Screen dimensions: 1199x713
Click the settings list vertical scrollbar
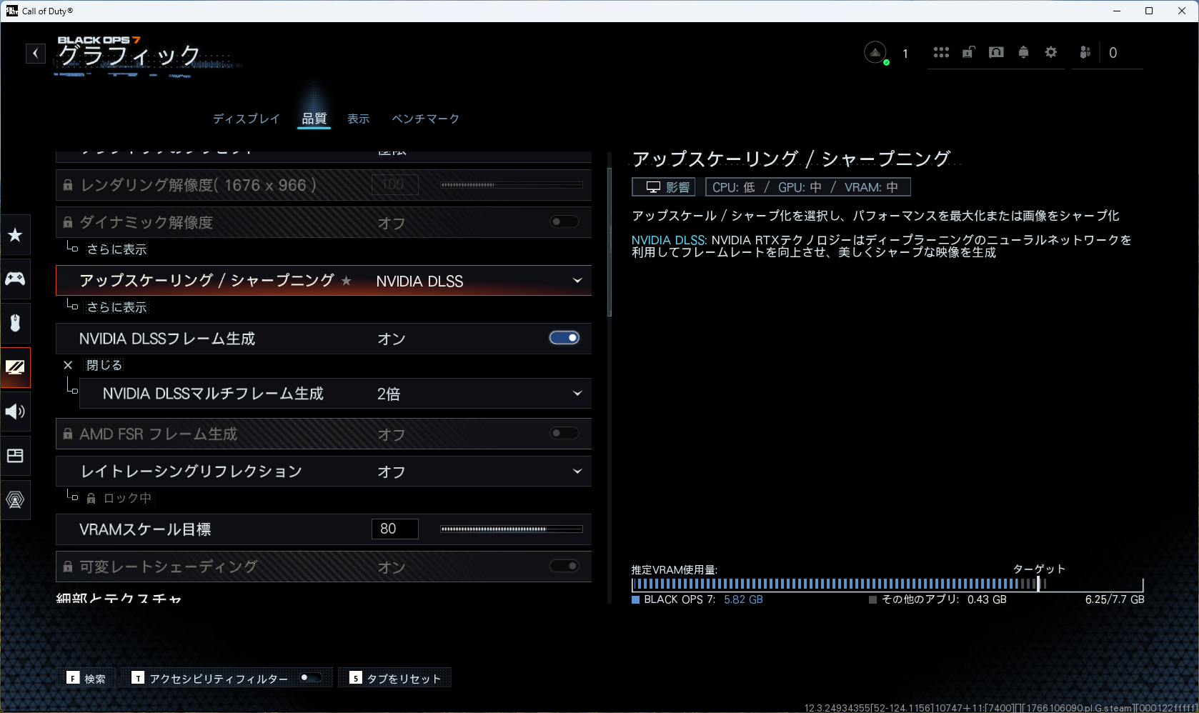point(610,241)
